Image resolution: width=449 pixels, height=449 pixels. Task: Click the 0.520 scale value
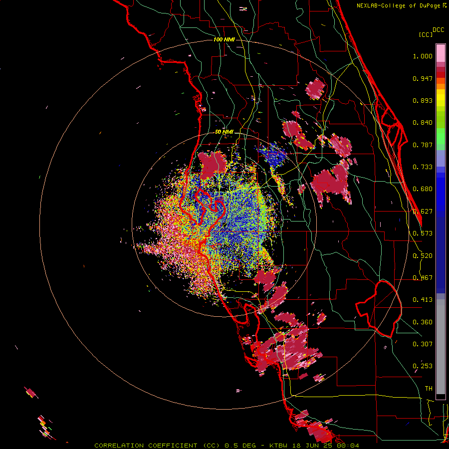(x=423, y=256)
